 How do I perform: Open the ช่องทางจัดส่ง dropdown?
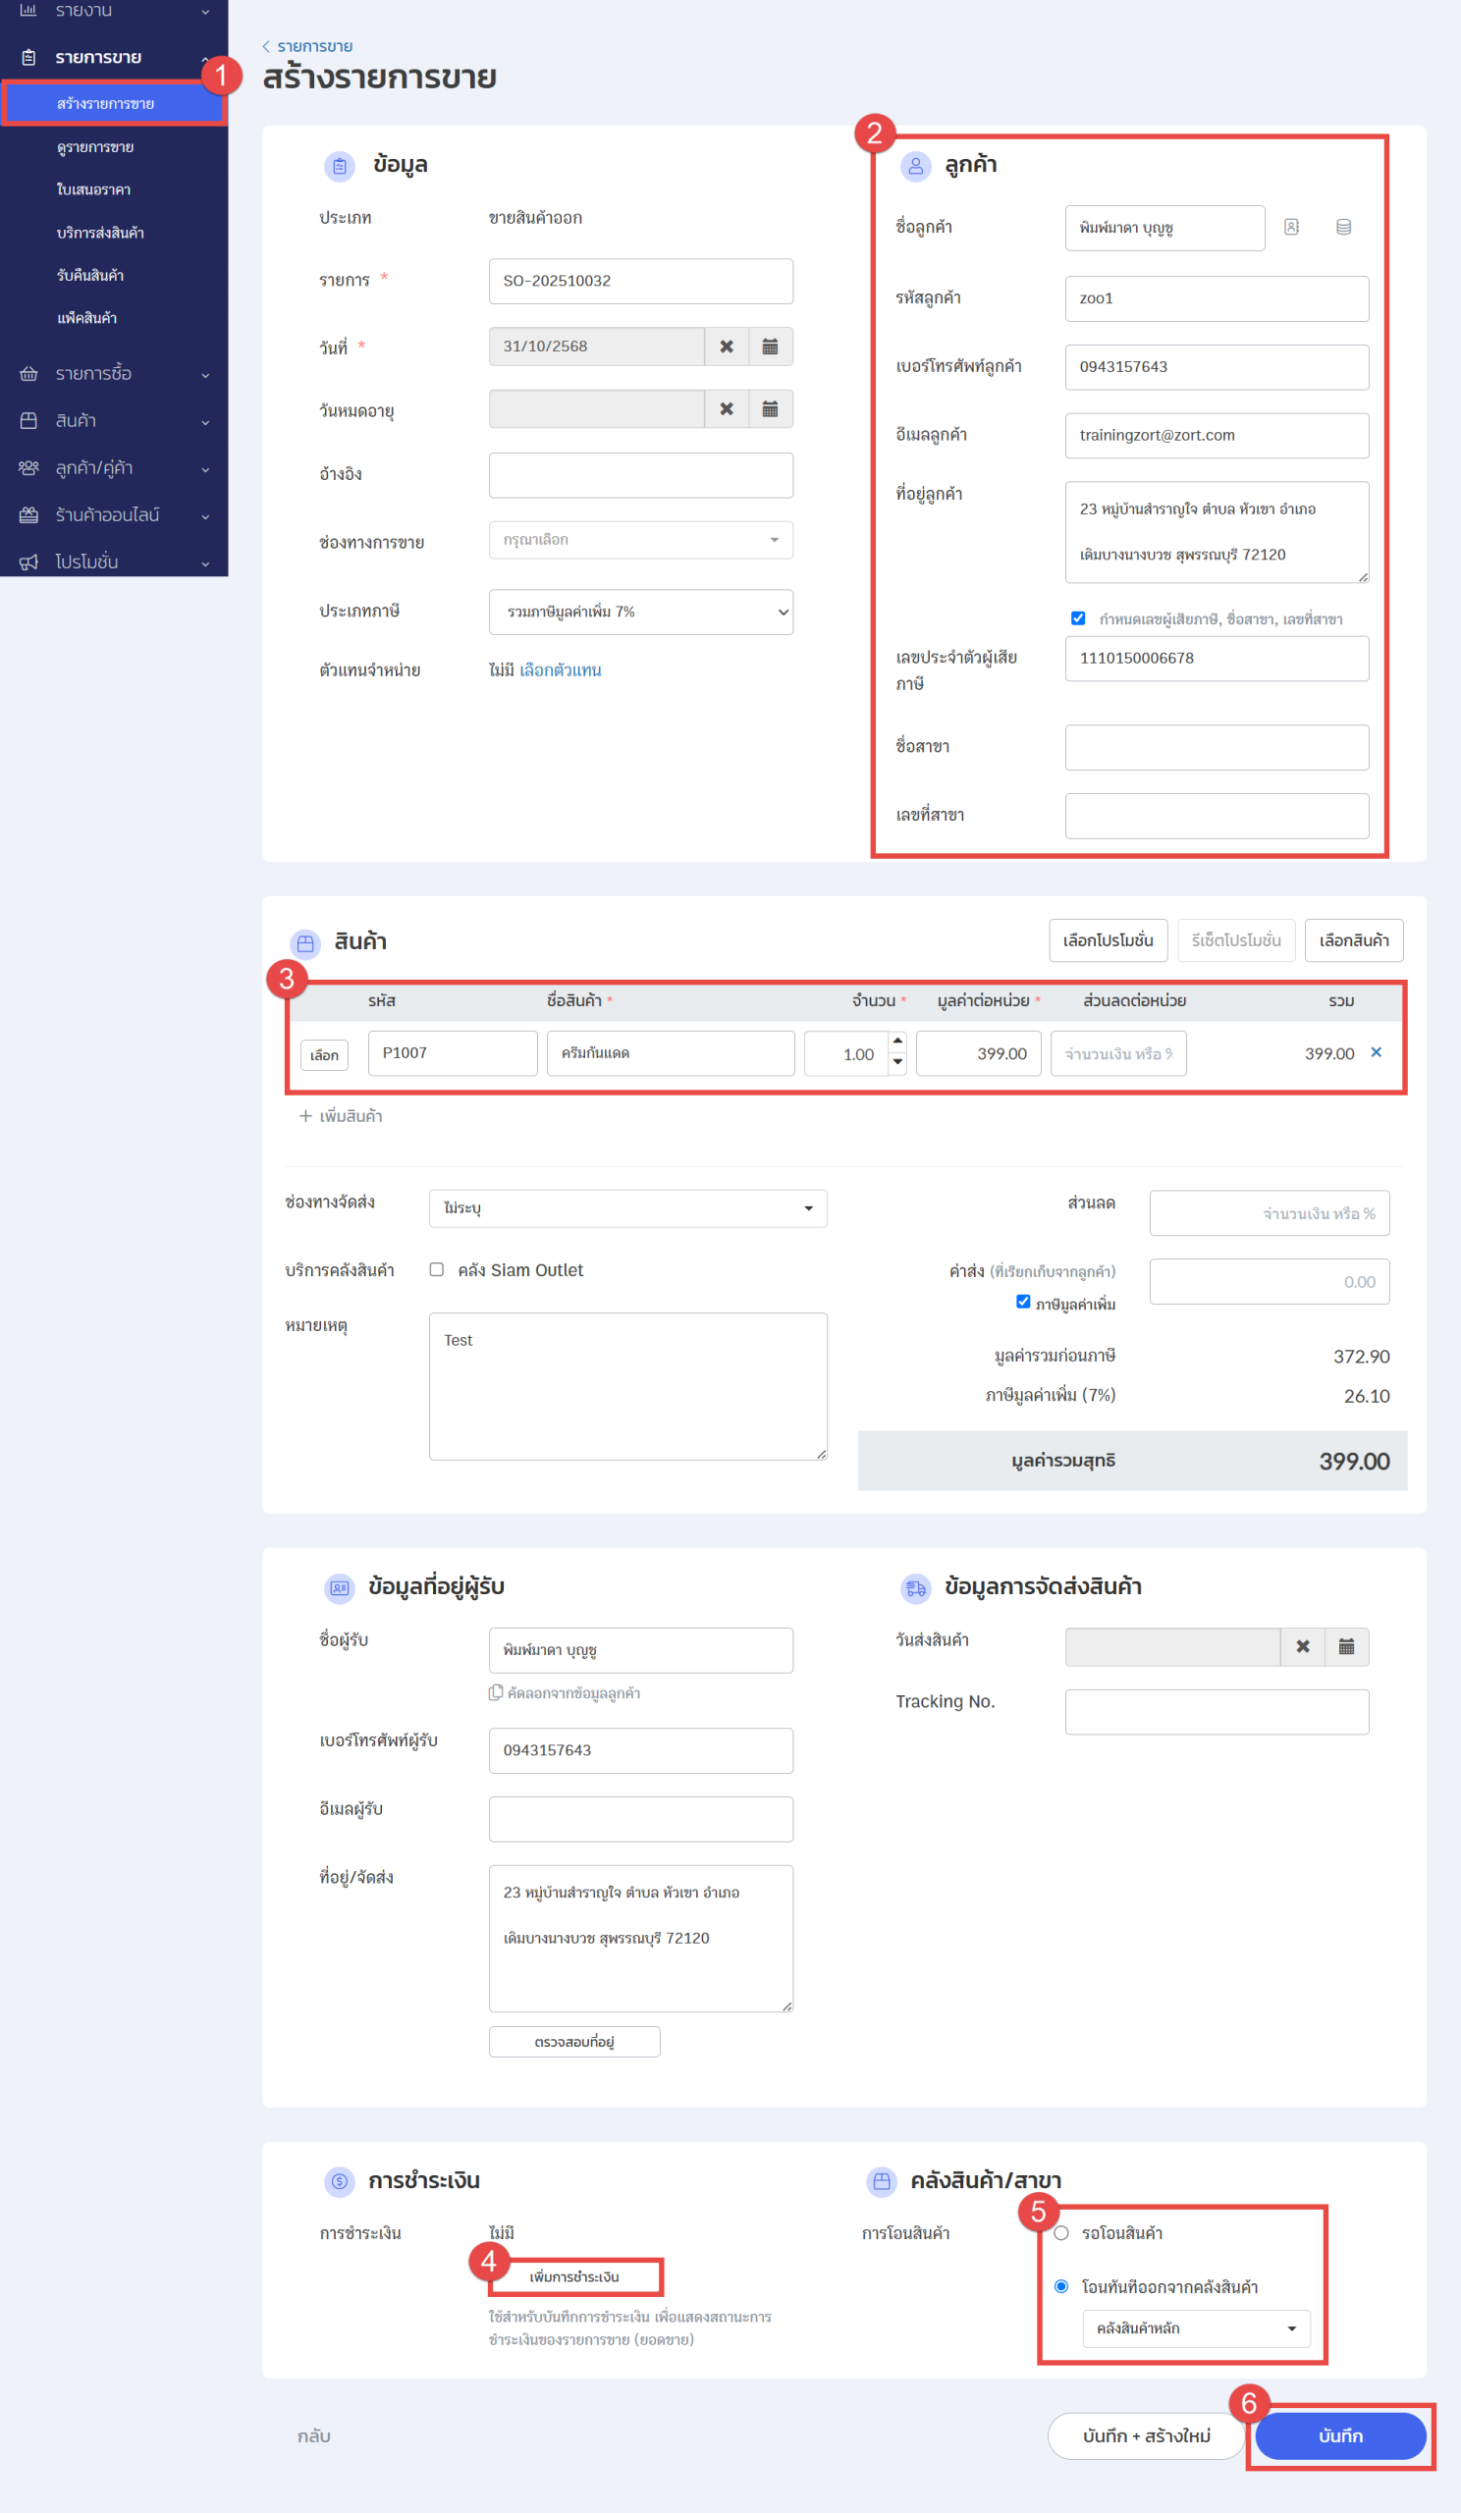coord(627,1207)
